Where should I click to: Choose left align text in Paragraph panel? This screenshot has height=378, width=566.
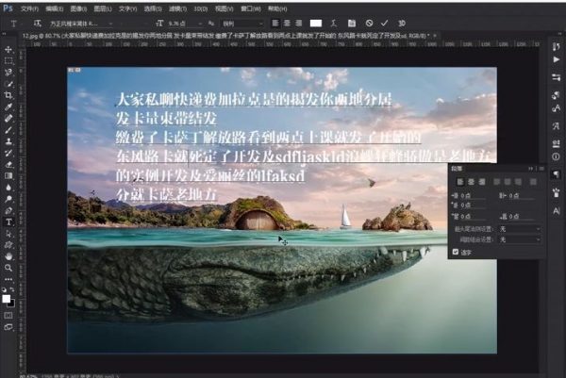tap(458, 180)
